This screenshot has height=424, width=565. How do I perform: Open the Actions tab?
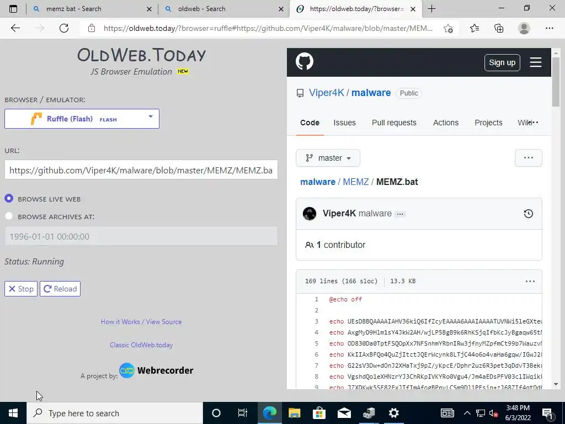[x=446, y=123]
